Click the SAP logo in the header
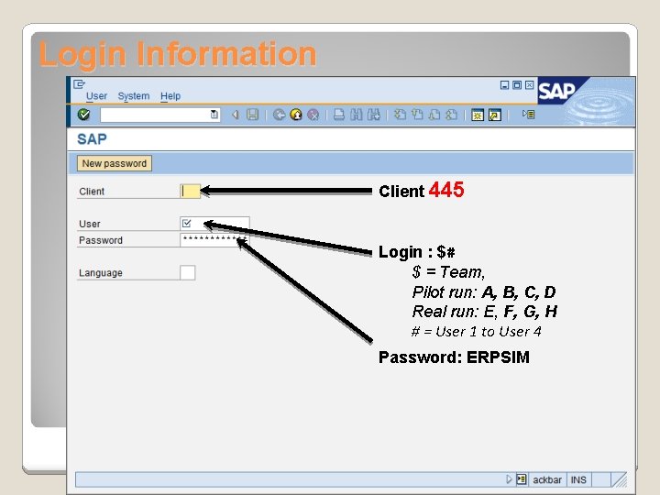660x495 pixels. point(556,91)
